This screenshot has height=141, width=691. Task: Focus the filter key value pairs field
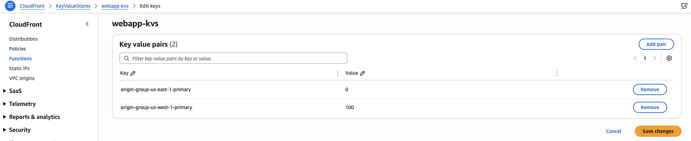pos(235,58)
